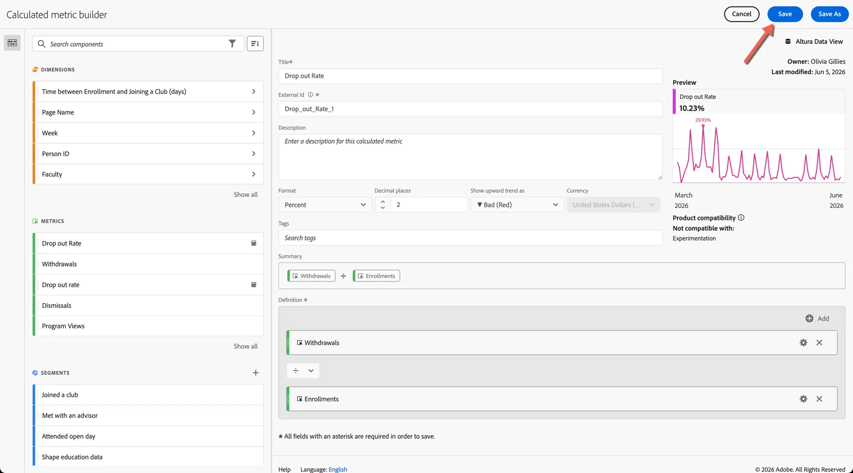Expand Time between Enrollment dimension
The height and width of the screenshot is (473, 853).
[x=254, y=92]
